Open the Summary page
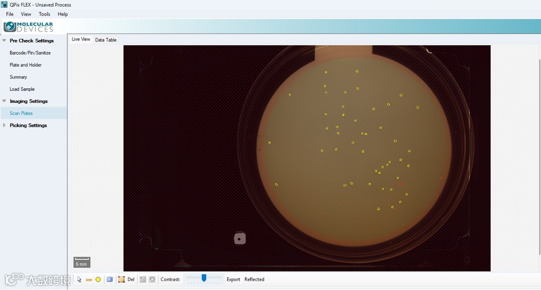The height and width of the screenshot is (290, 541). 18,77
